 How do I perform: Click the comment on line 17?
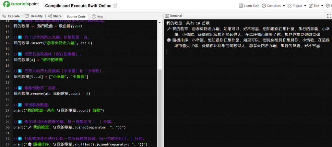click(48, 54)
